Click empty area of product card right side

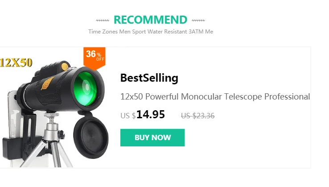(262, 134)
